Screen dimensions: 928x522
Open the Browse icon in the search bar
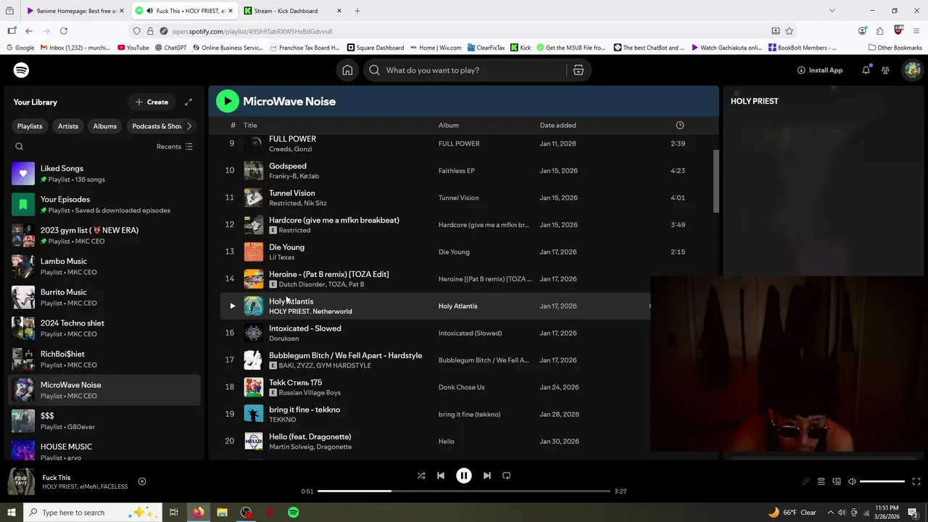pos(578,70)
